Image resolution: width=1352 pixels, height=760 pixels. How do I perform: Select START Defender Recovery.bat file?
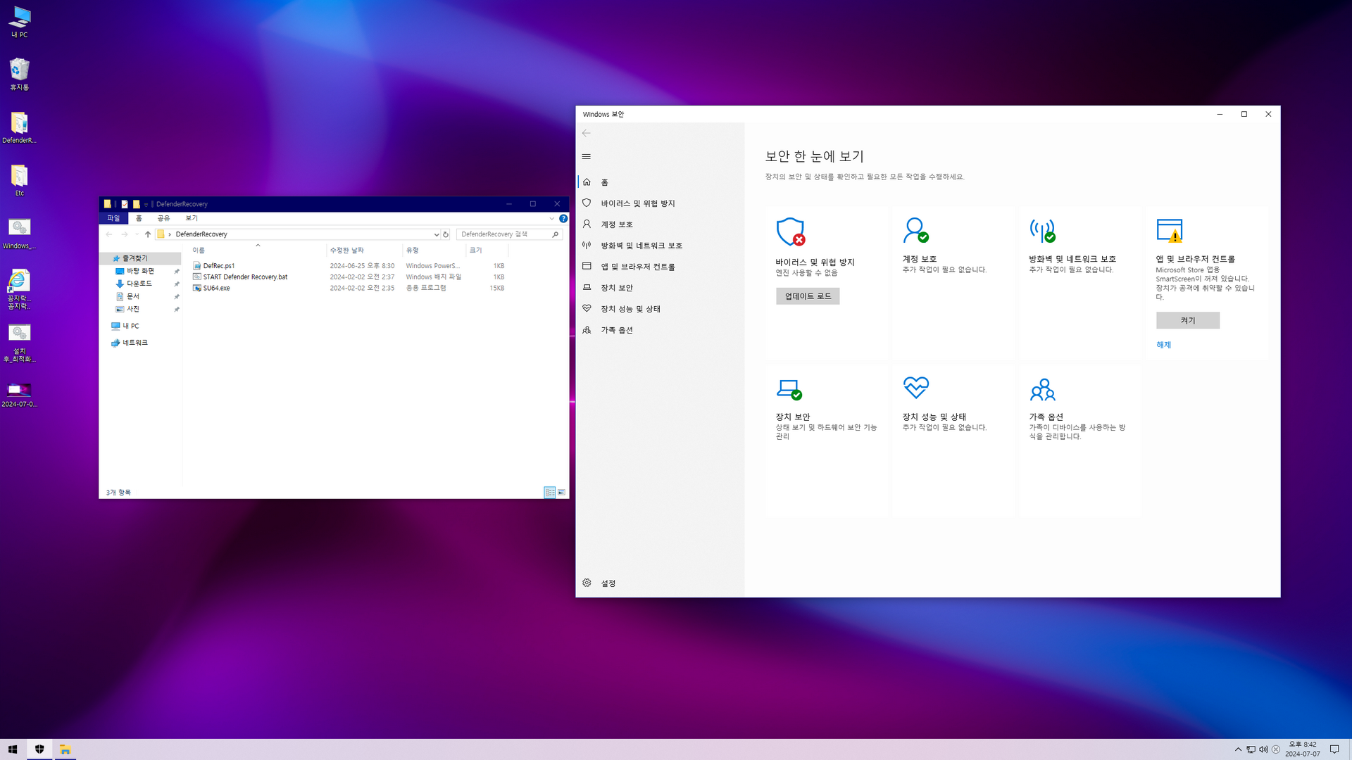click(245, 277)
